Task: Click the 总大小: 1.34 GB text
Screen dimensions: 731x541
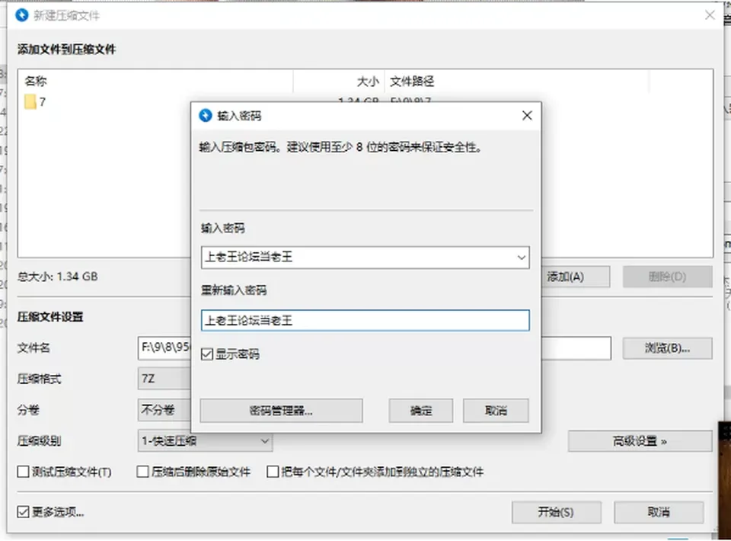Action: (58, 277)
